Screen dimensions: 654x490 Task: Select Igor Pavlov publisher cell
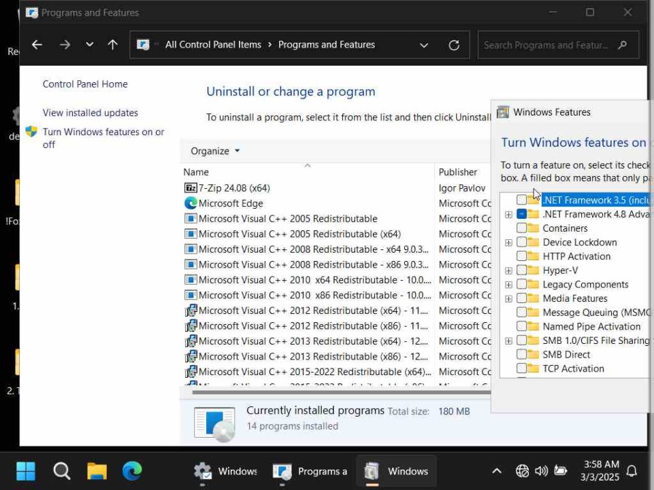(461, 188)
